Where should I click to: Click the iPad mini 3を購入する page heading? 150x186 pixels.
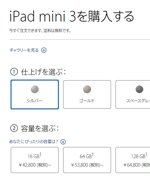point(72,16)
